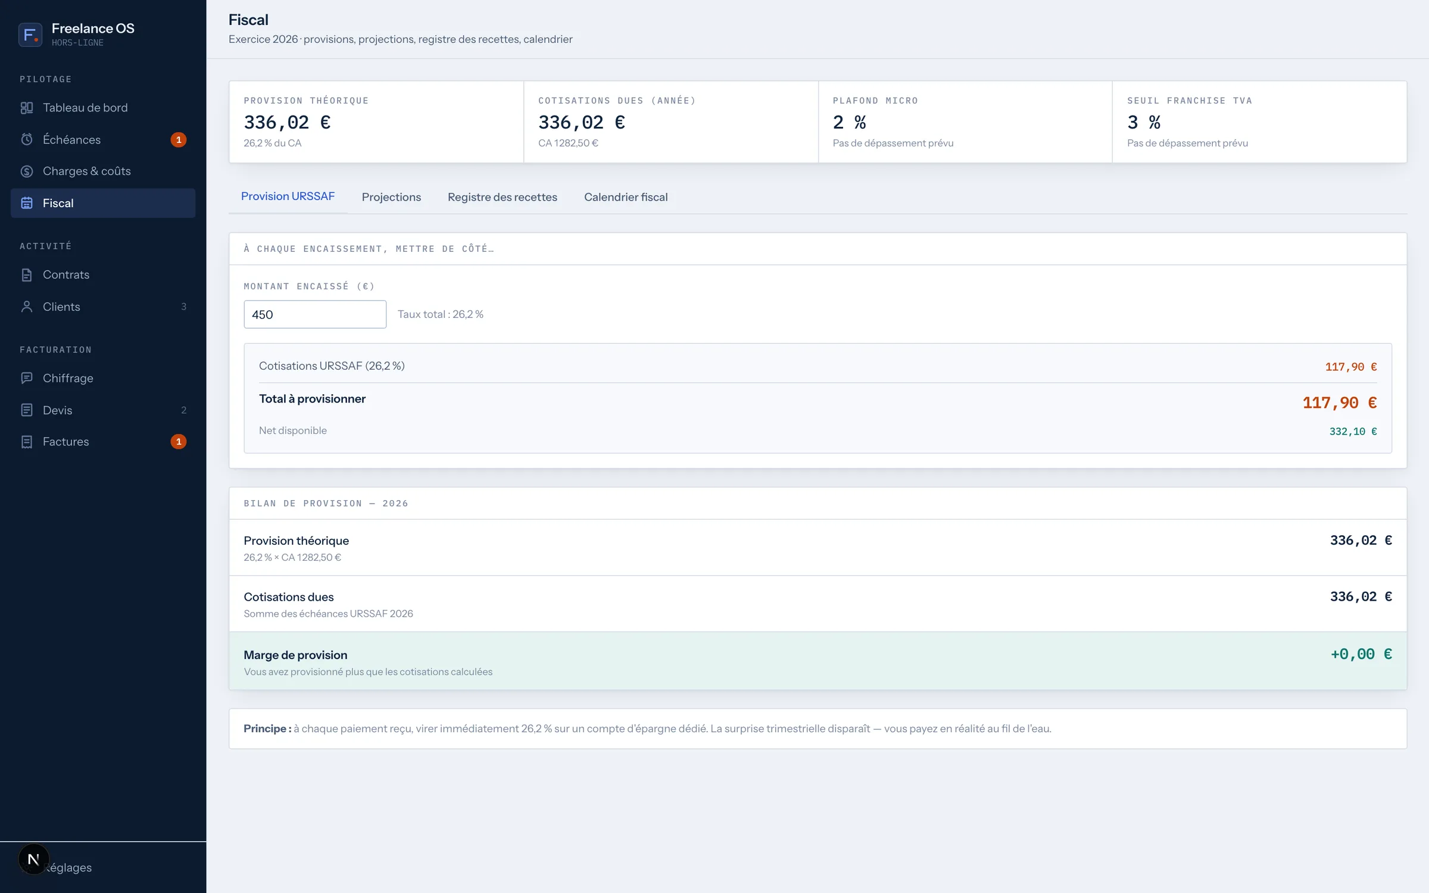The width and height of the screenshot is (1429, 893).
Task: Click the Freelance OS logo icon
Action: pyautogui.click(x=30, y=35)
